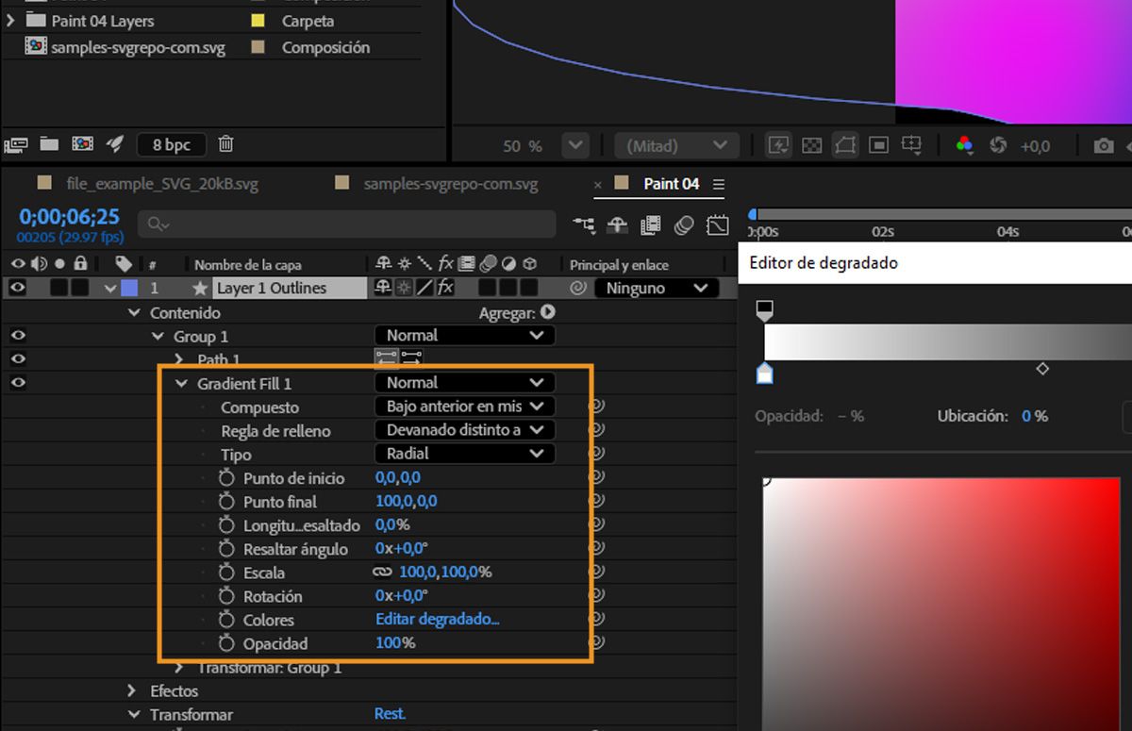Click the gradient midpoint diamond
Screen dimensions: 1132x731
click(1042, 369)
